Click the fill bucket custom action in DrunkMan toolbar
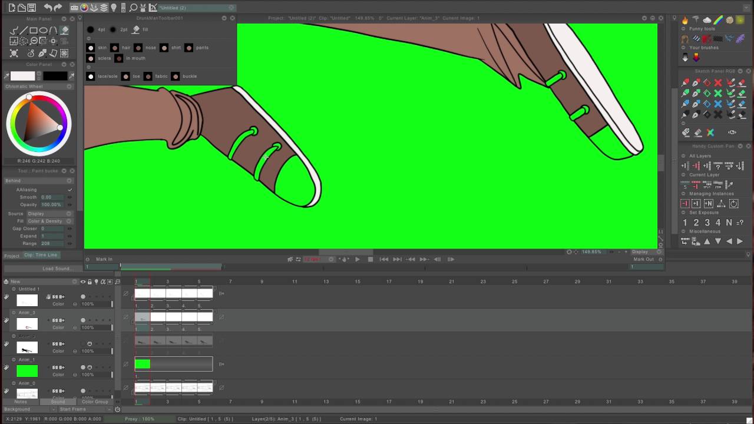Screen dimensions: 754x424 (136, 29)
